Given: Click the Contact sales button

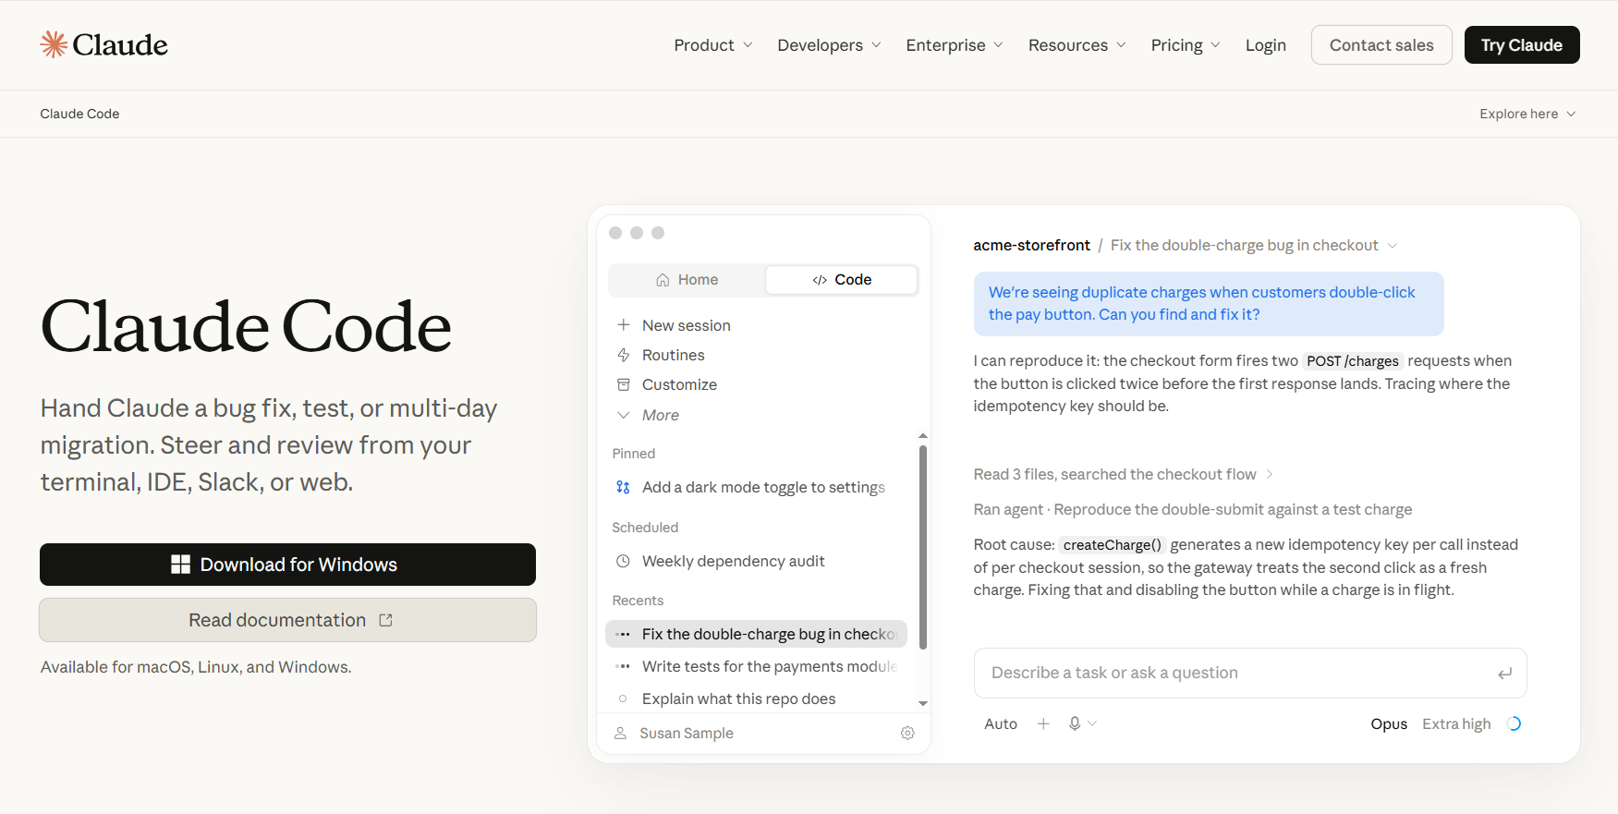Looking at the screenshot, I should click(x=1381, y=45).
